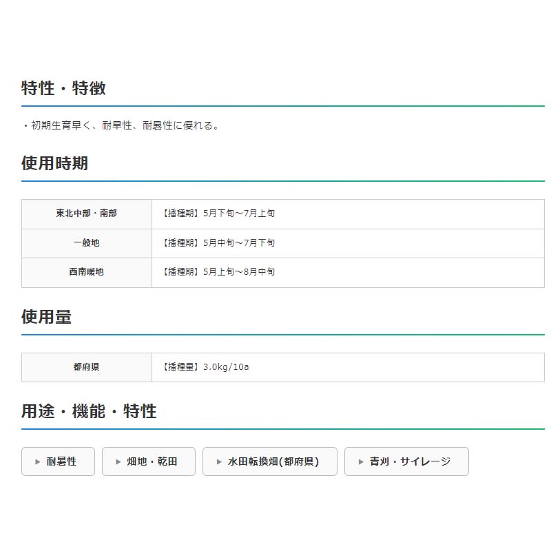The height and width of the screenshot is (551, 551).
Task: Click the 一般地 row header
Action: point(87,243)
